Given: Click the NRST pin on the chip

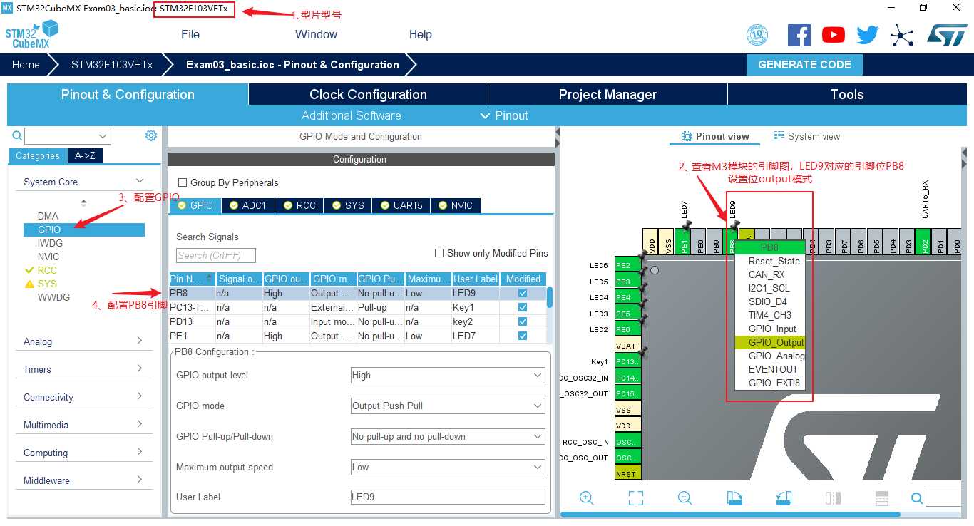Looking at the screenshot, I should [x=628, y=473].
